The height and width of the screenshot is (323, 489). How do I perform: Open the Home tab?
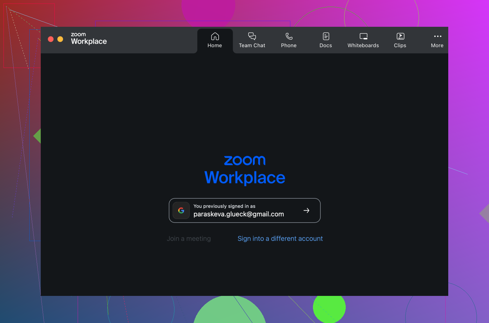215,40
